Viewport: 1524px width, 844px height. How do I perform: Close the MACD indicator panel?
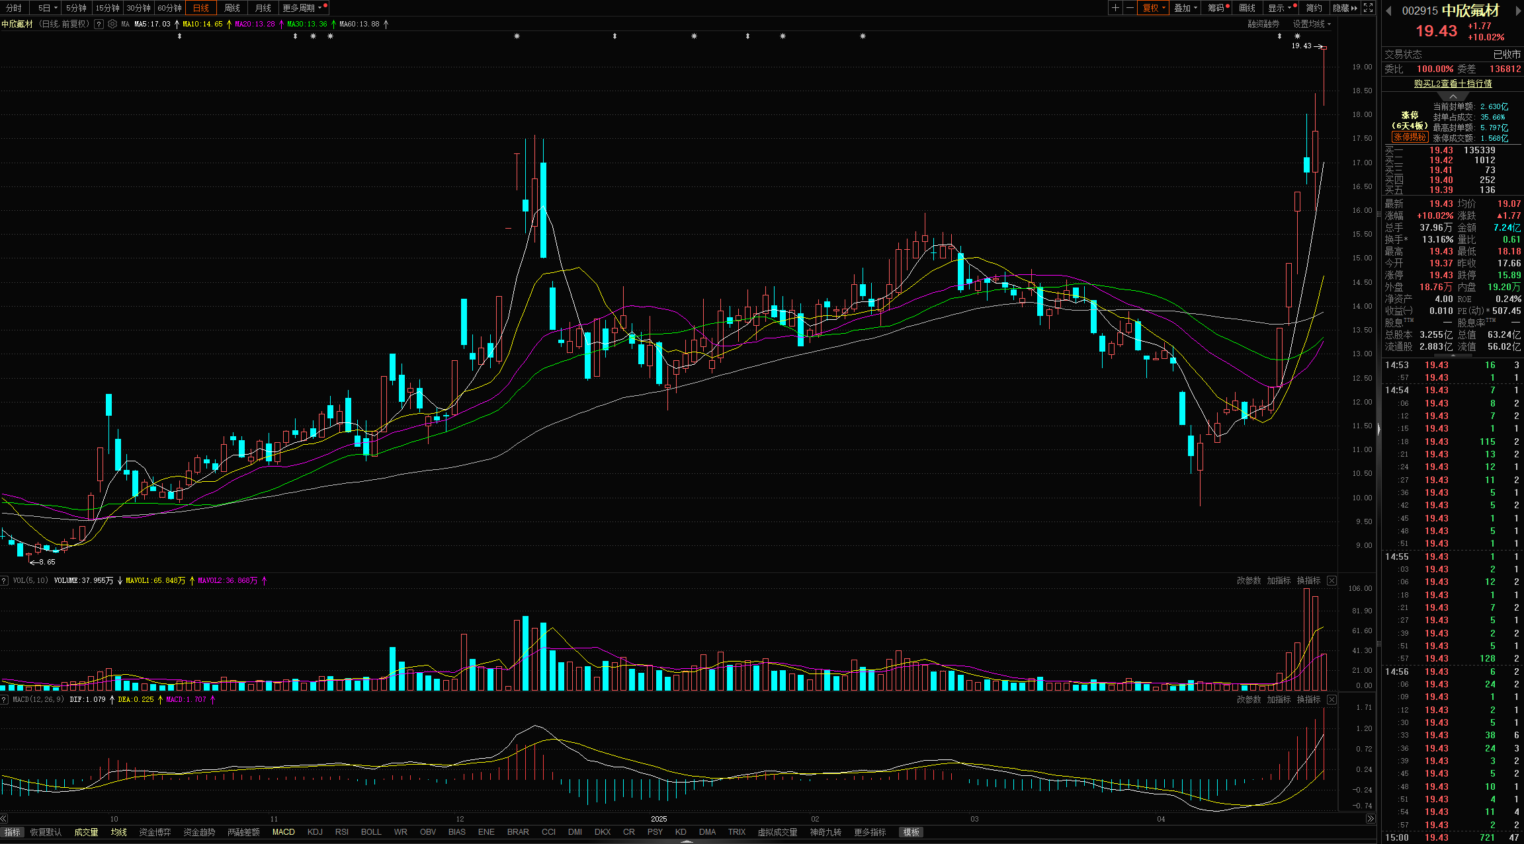coord(1332,699)
